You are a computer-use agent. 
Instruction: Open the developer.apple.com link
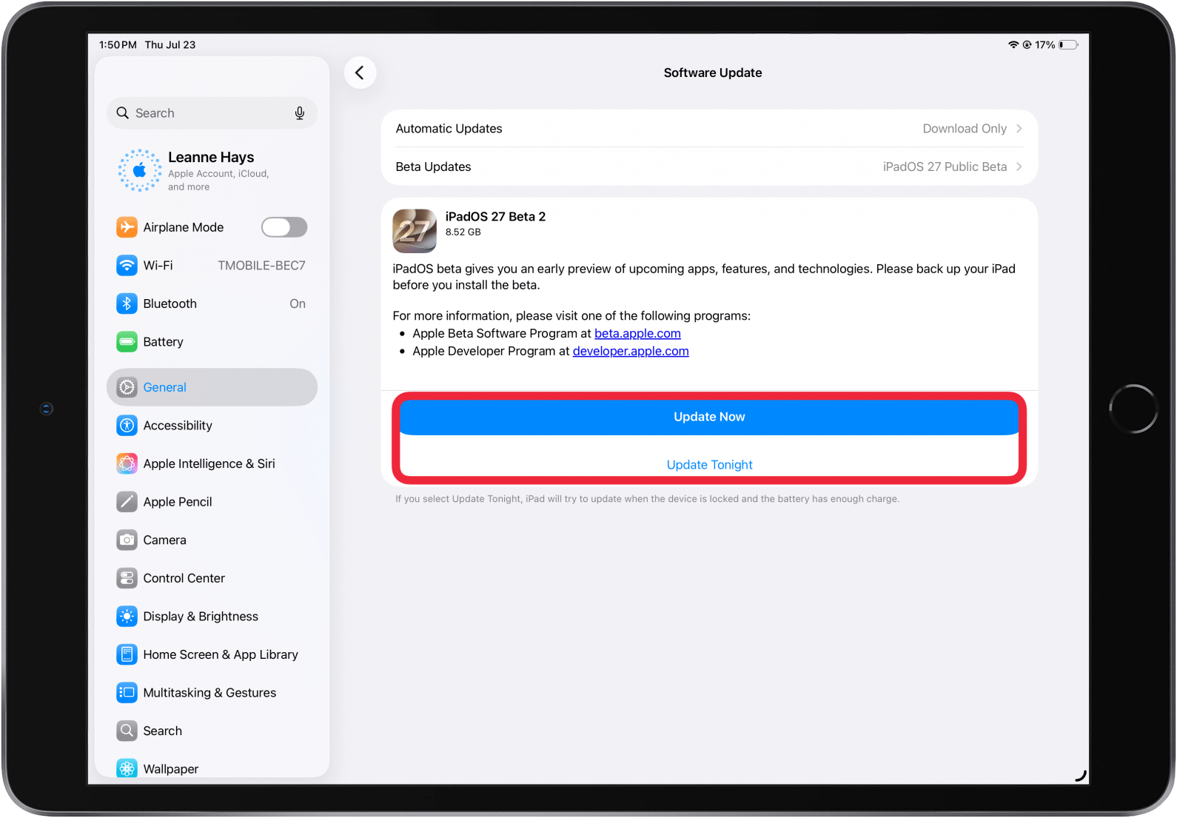pos(631,351)
